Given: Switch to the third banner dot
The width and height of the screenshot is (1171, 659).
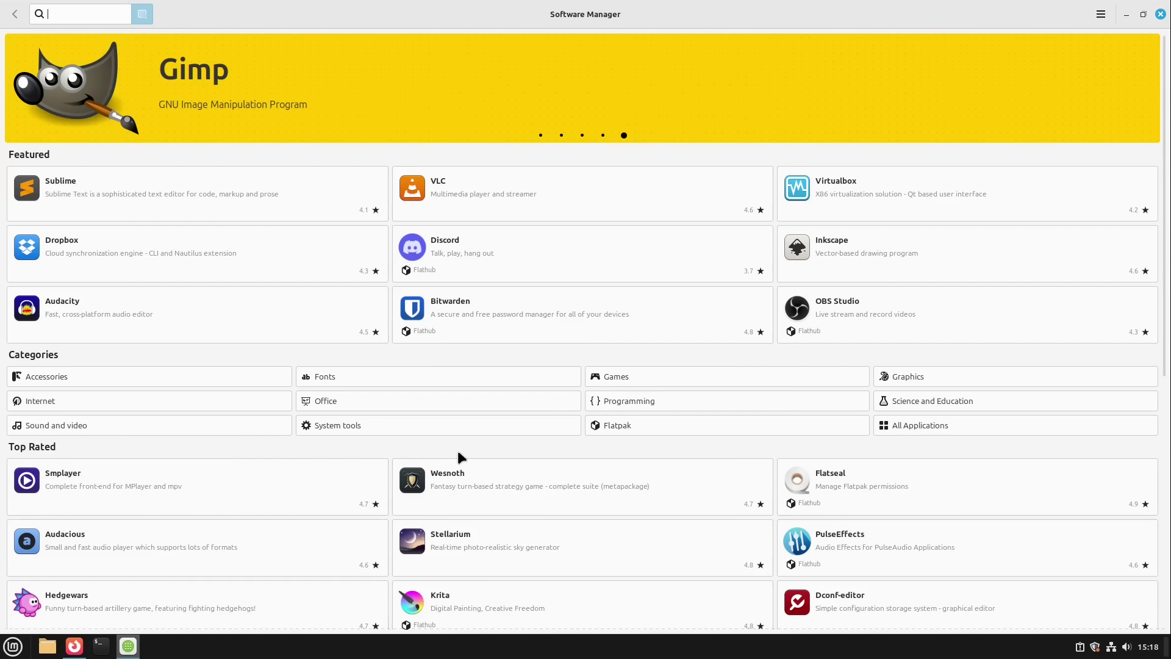Looking at the screenshot, I should 582,135.
